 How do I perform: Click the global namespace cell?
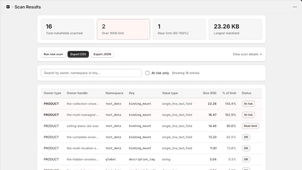pyautogui.click(x=111, y=159)
